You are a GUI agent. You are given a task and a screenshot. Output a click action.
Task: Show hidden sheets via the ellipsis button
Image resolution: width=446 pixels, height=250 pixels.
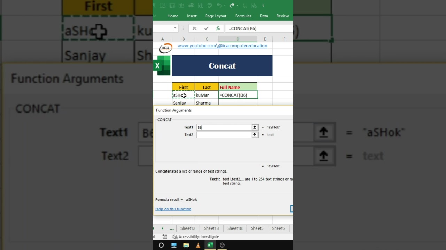[x=171, y=228]
